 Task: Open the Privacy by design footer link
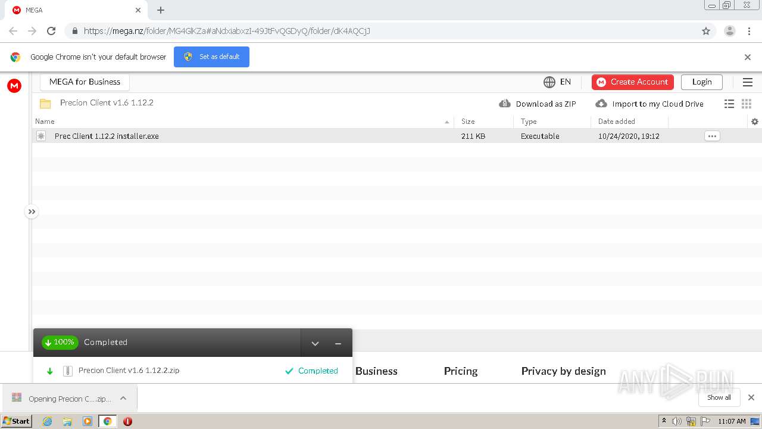pyautogui.click(x=564, y=371)
